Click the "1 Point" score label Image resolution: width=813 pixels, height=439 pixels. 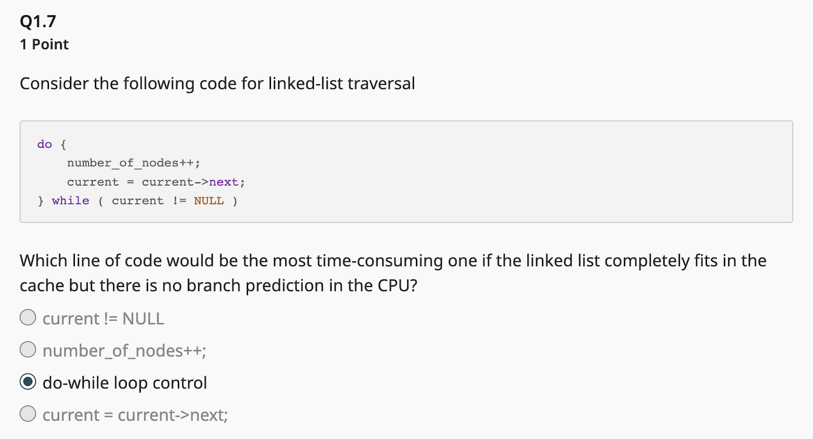click(44, 45)
